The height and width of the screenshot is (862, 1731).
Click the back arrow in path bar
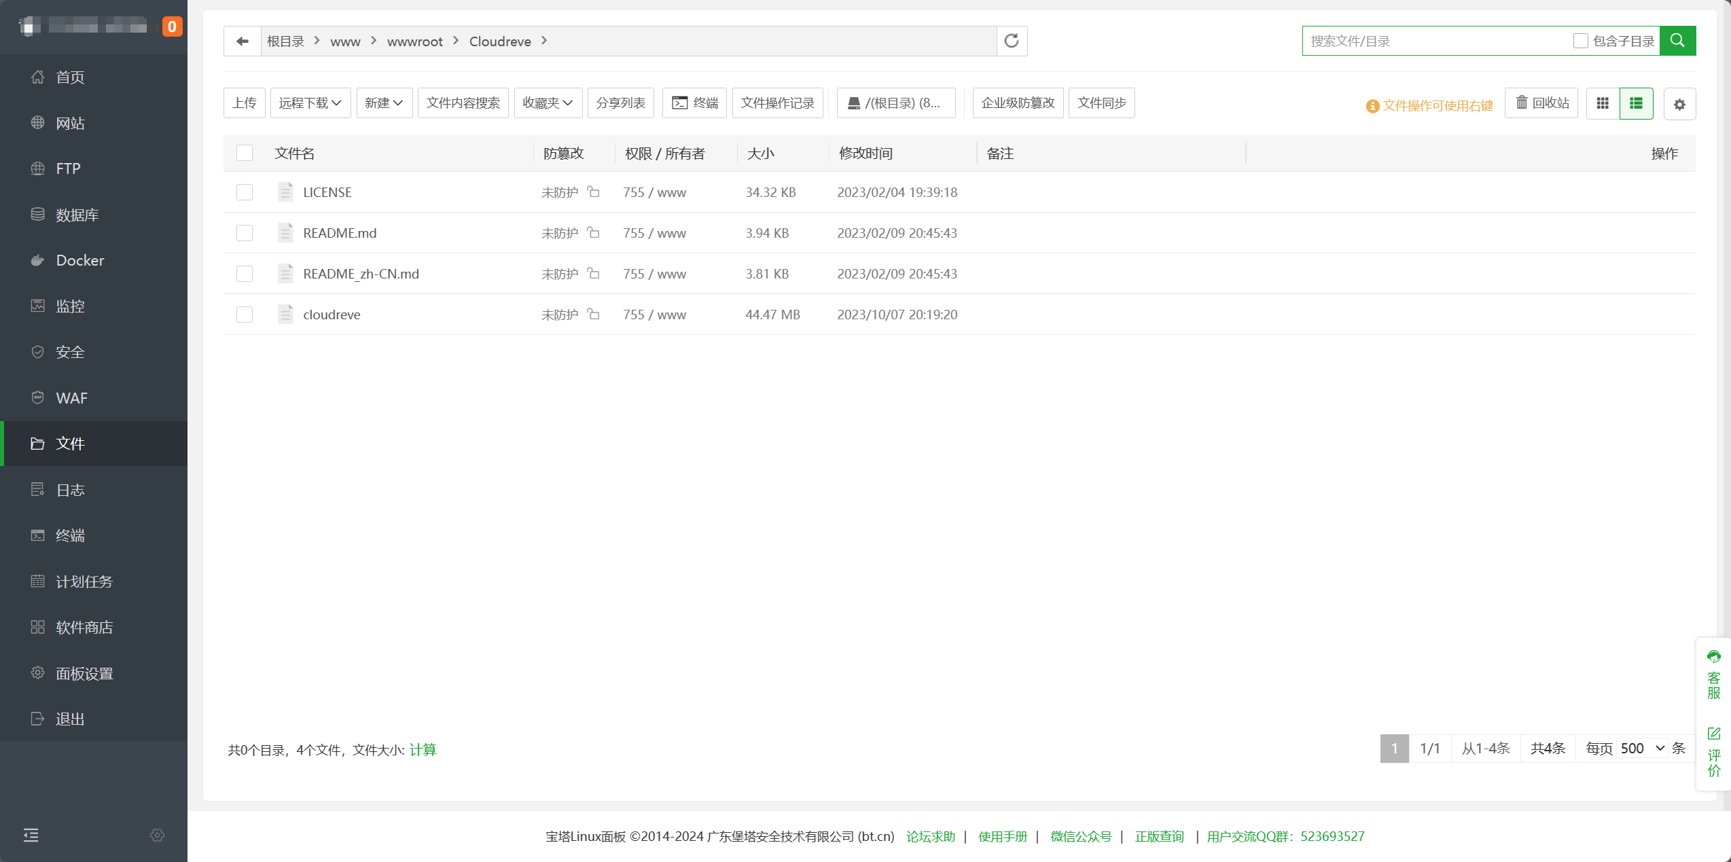pyautogui.click(x=242, y=41)
